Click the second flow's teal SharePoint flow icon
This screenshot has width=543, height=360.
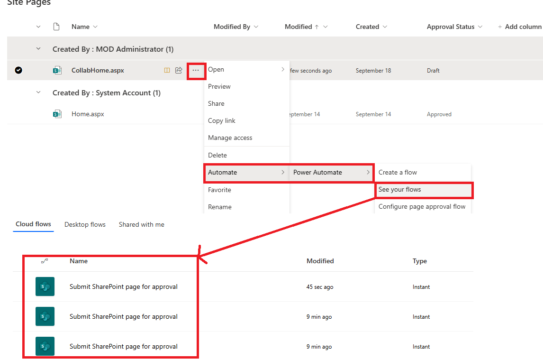[x=45, y=316]
